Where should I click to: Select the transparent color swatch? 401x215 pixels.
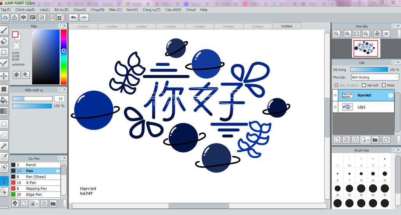click(16, 46)
